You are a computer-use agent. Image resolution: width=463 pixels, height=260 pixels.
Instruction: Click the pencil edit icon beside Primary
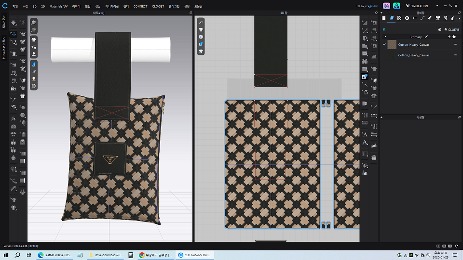click(426, 37)
